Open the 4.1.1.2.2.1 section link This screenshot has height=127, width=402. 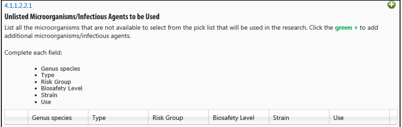point(18,5)
